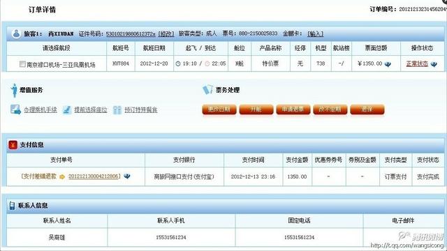447x251 pixels.
Task: Click the orange 升舱 upgrade button
Action: click(x=256, y=109)
